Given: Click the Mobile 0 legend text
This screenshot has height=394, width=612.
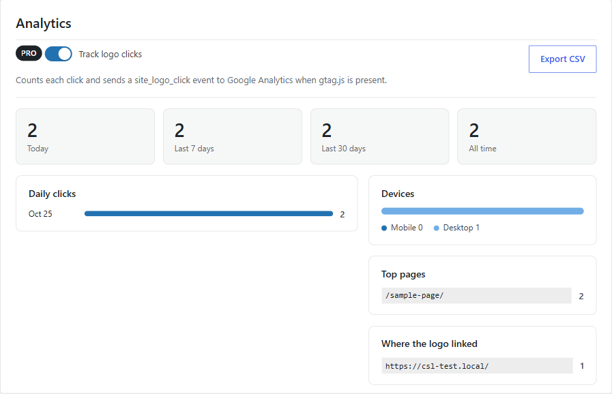Looking at the screenshot, I should (407, 228).
